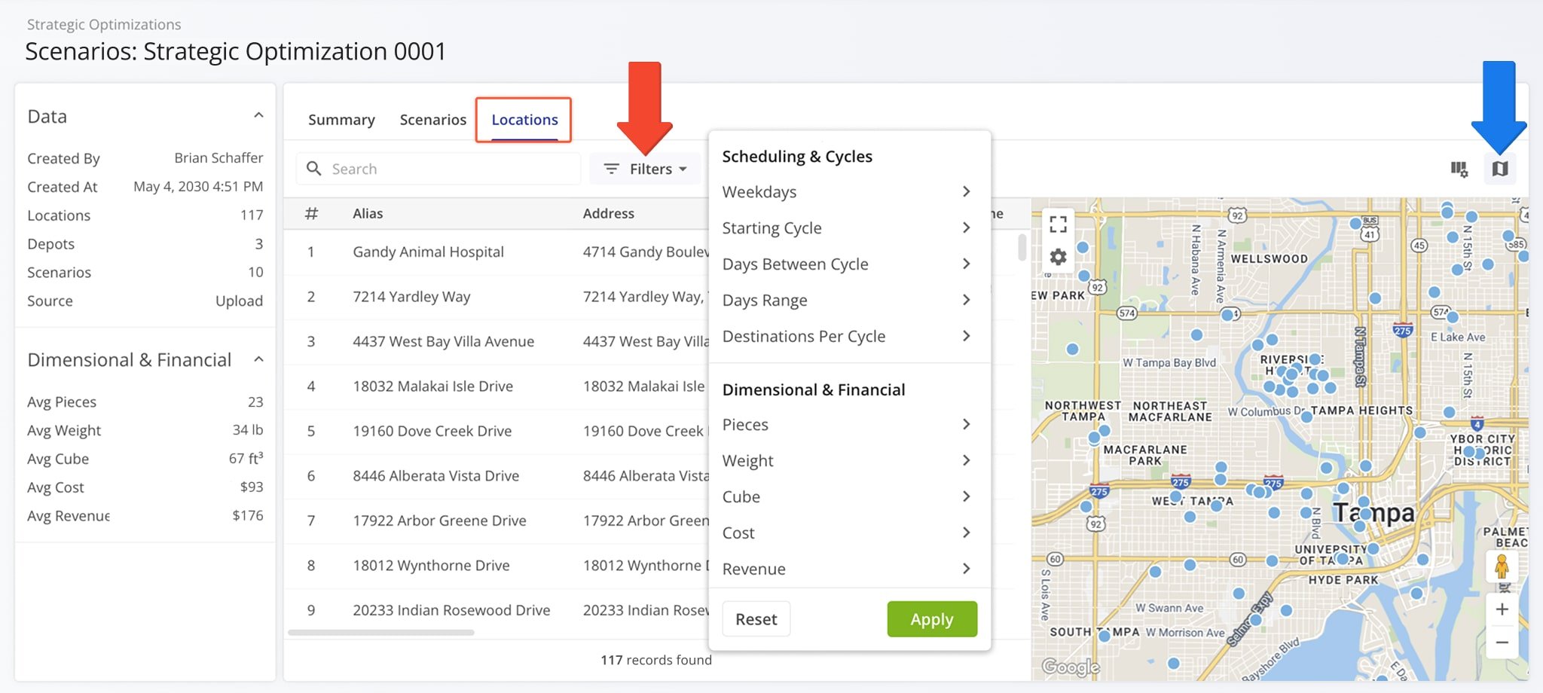Select the Street View pegman
This screenshot has width=1543, height=693.
click(x=1502, y=566)
